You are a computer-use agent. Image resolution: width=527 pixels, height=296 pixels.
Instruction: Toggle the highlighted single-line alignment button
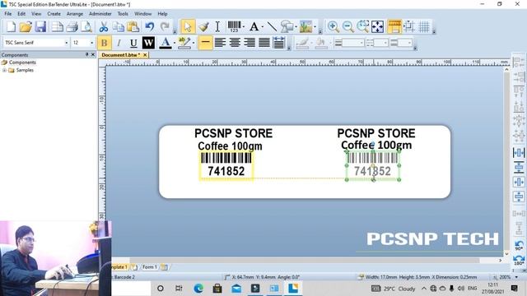tap(205, 43)
